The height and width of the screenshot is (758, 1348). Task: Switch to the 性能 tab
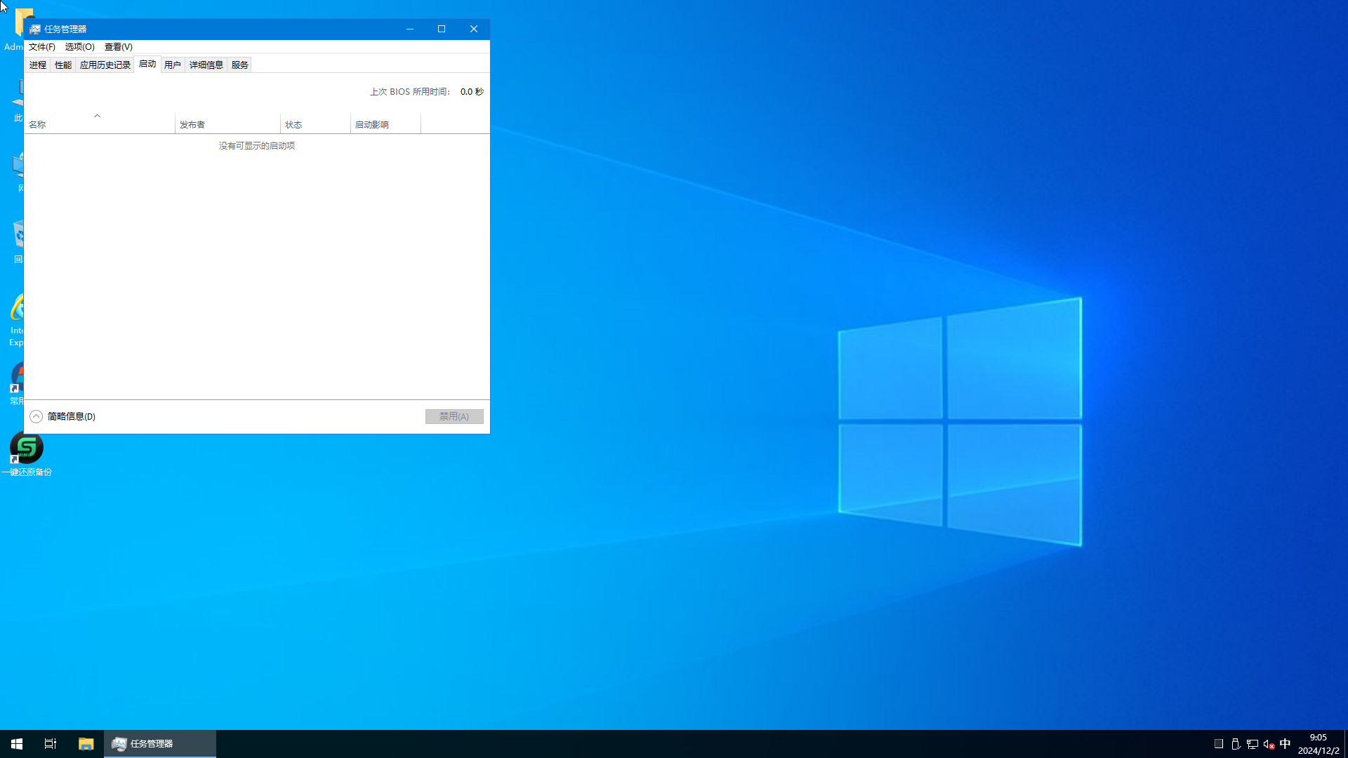tap(63, 65)
